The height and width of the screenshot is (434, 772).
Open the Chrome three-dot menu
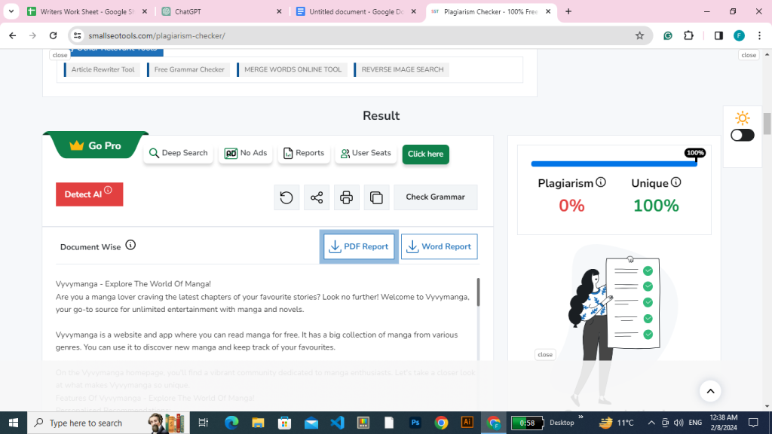760,35
